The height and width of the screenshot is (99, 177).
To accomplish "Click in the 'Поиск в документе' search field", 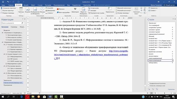I will coord(11,23).
